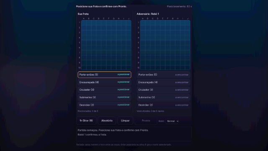This screenshot has width=268, height=151.
Task: Click the 'Posicionados: 0 de 5' text
Action: [88, 111]
